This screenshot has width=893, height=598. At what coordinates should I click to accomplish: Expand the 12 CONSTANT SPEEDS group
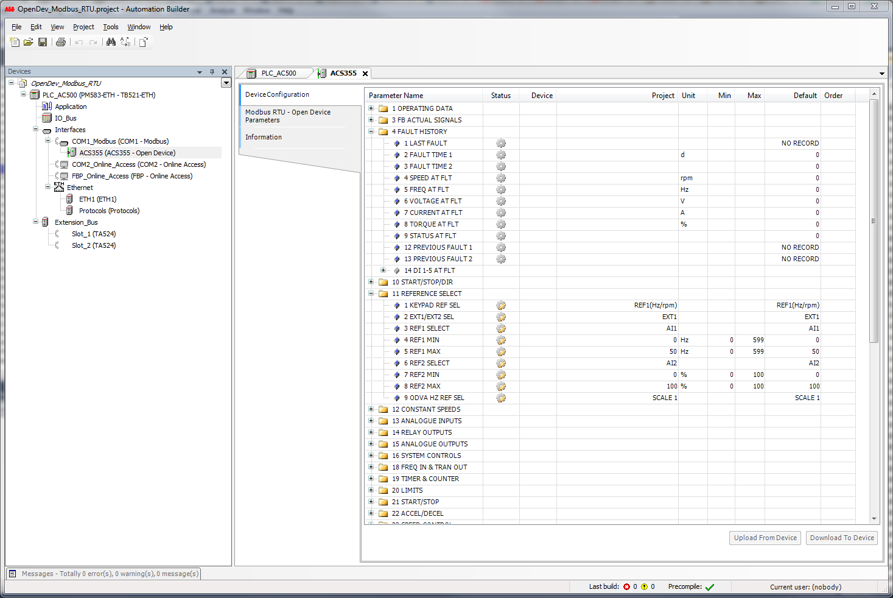point(371,409)
